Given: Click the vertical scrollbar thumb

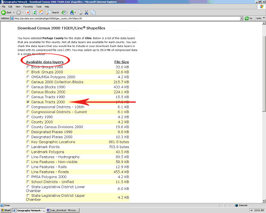Looking at the screenshot, I should tap(264, 73).
